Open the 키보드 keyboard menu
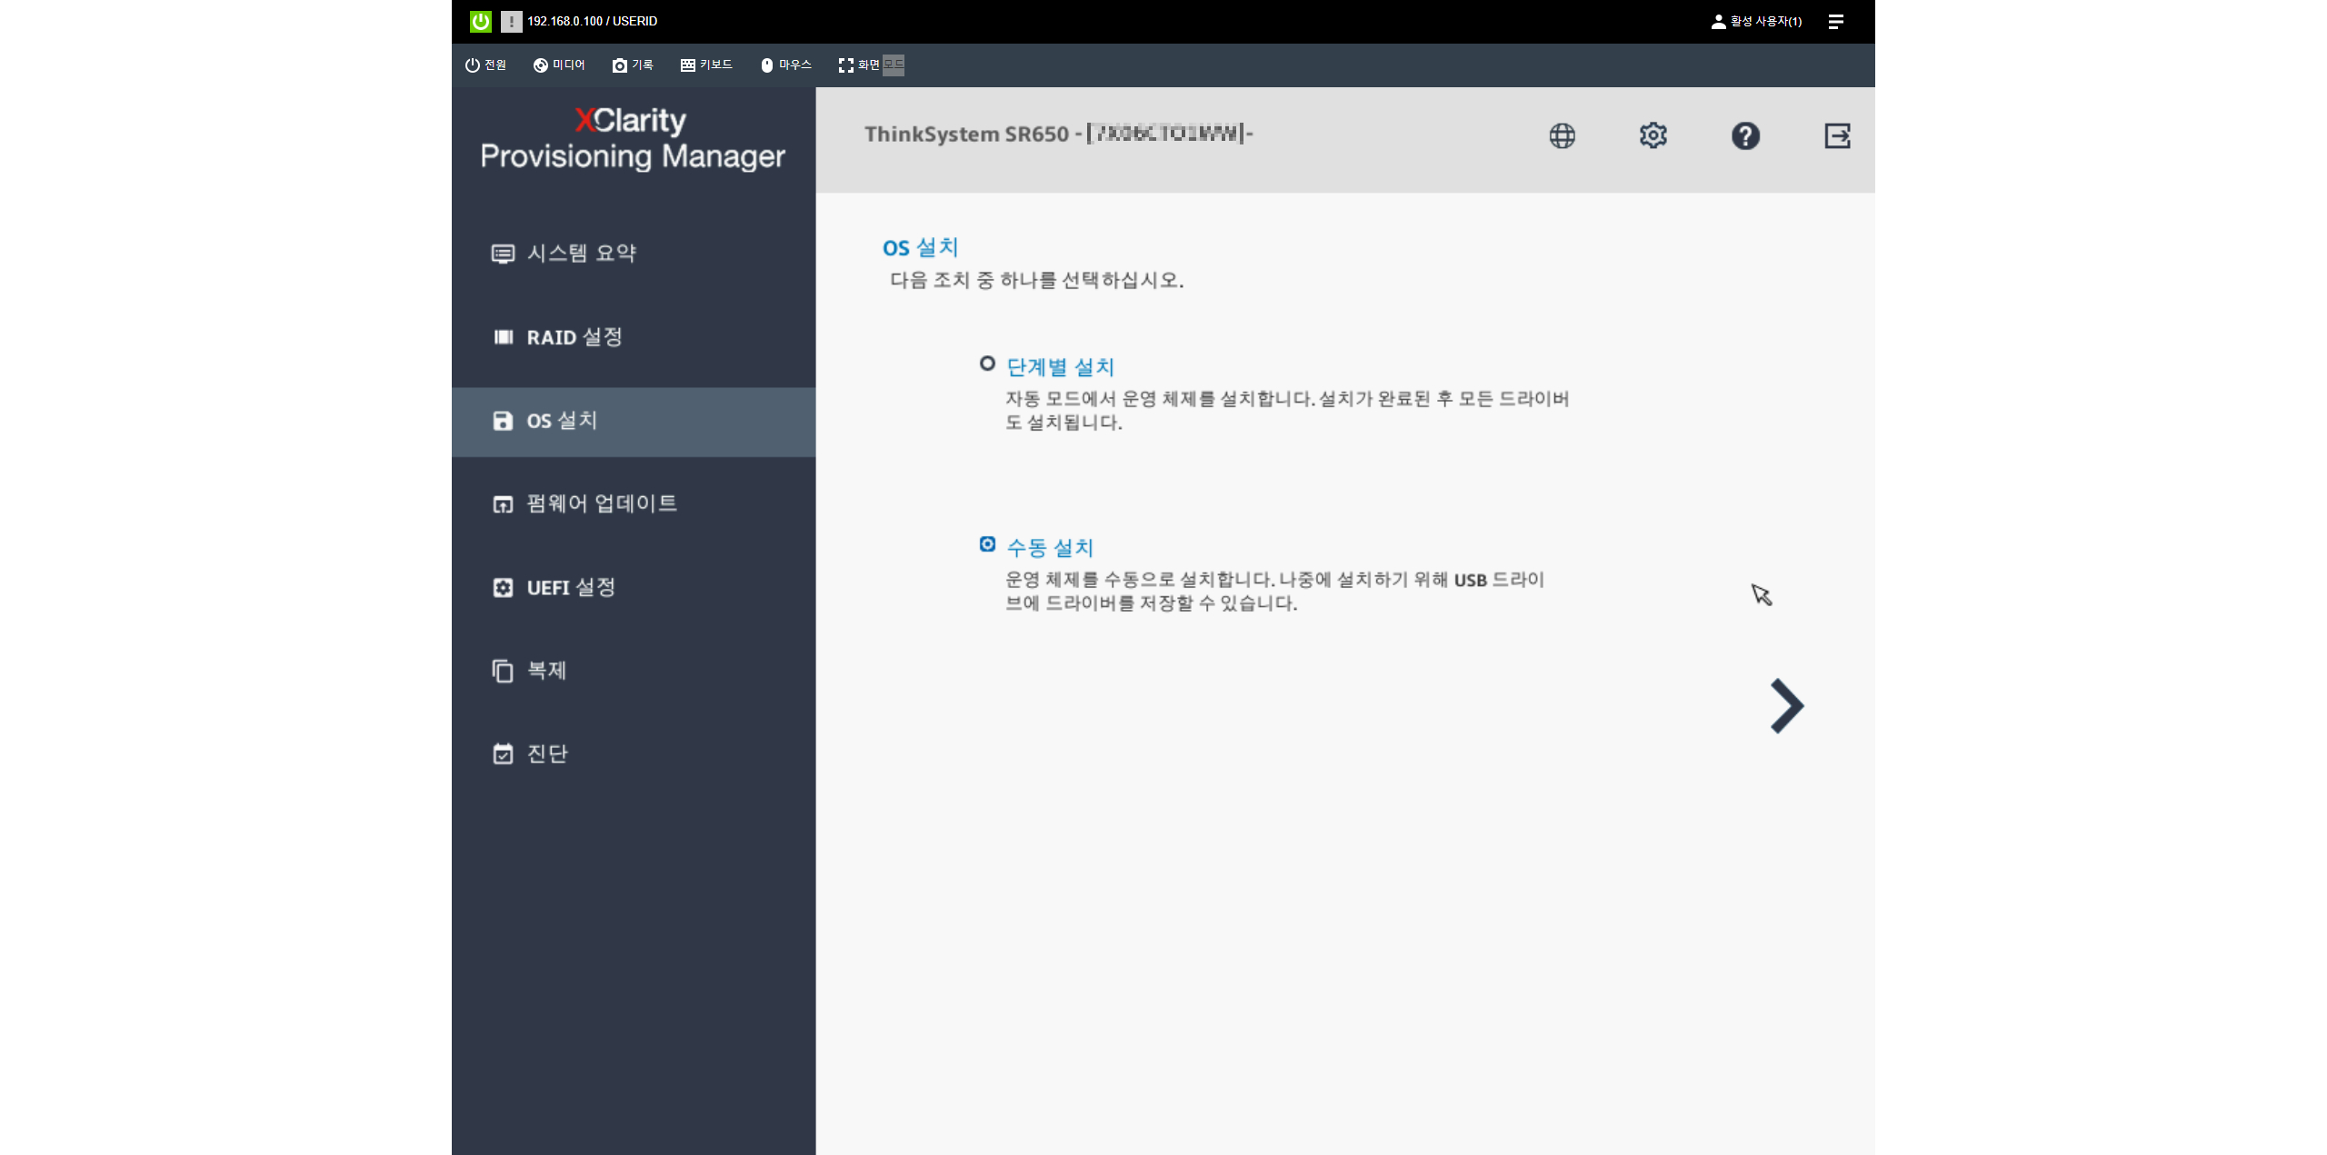 point(706,65)
